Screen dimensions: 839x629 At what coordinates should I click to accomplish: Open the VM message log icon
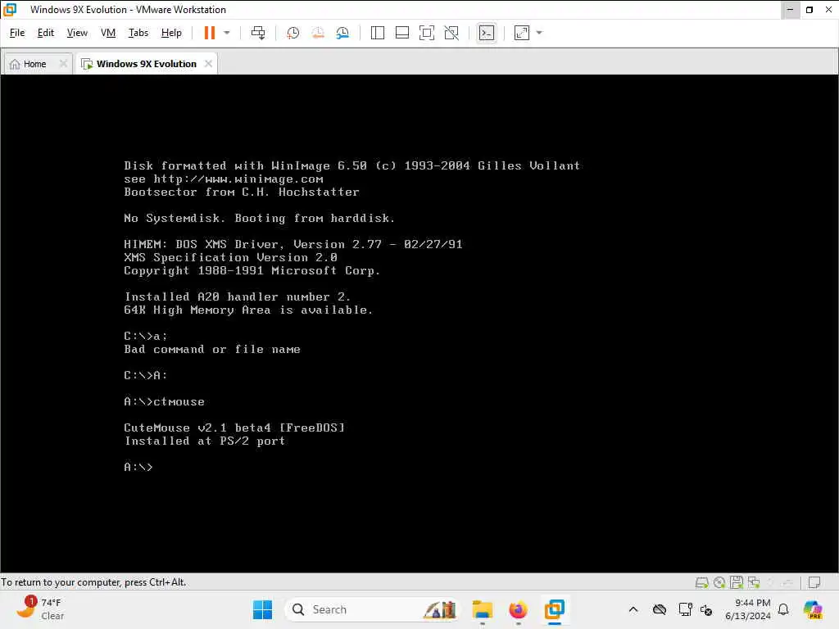[x=814, y=582]
